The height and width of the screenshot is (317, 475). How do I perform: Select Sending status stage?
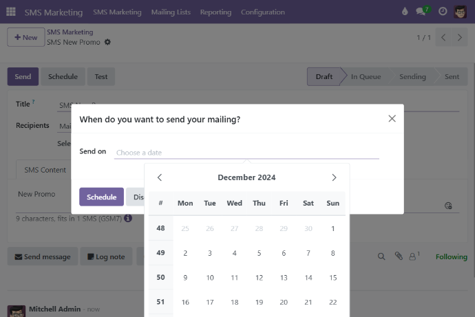pyautogui.click(x=412, y=76)
